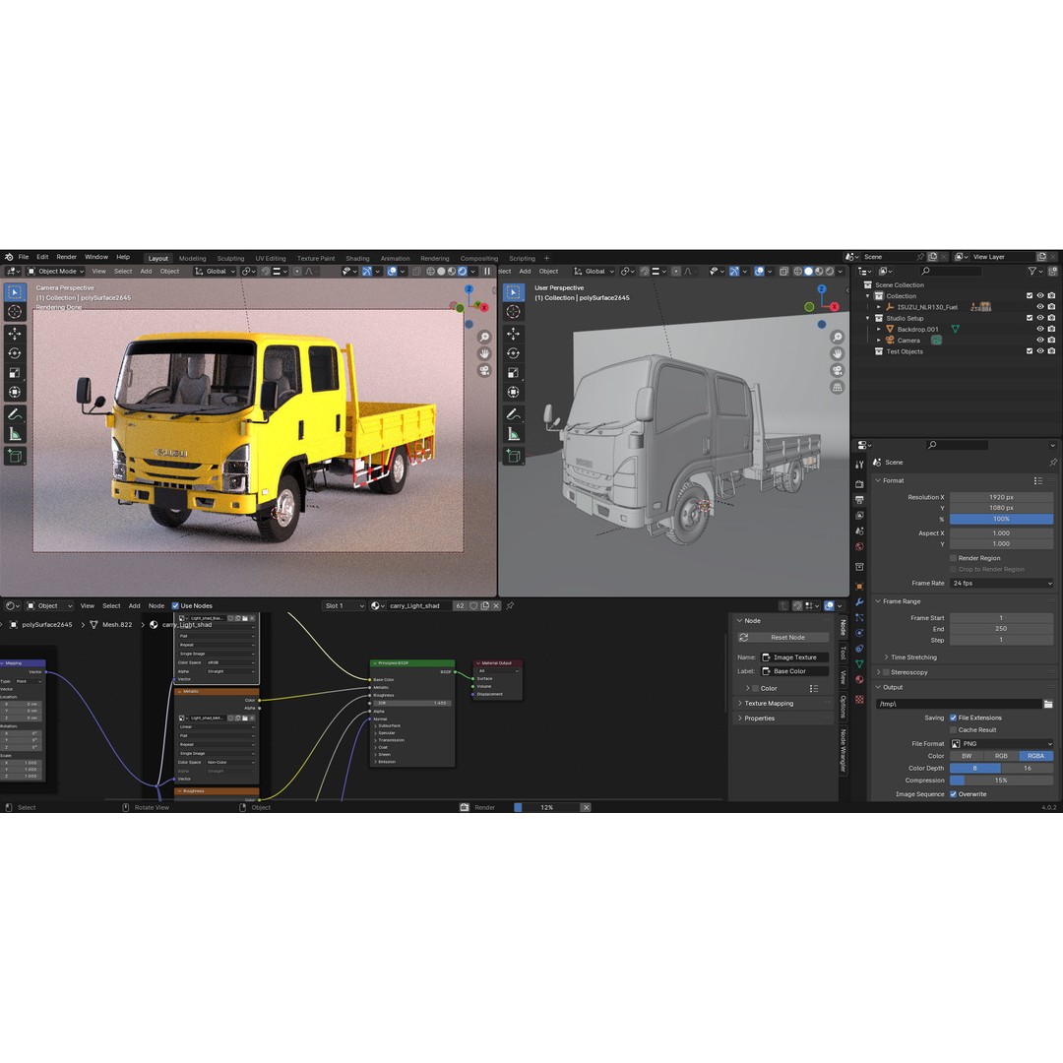
Task: Select the Move tool in left viewport
Action: [x=15, y=335]
